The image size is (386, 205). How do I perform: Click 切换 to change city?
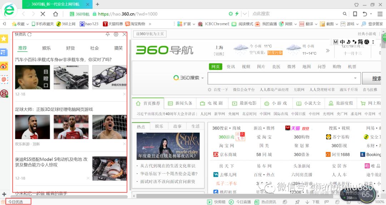[219, 54]
